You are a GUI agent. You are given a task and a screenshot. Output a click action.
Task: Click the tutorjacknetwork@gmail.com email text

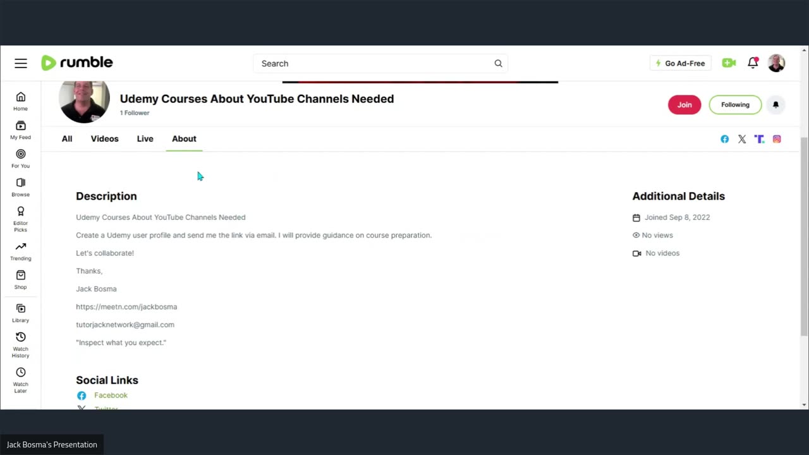125,325
